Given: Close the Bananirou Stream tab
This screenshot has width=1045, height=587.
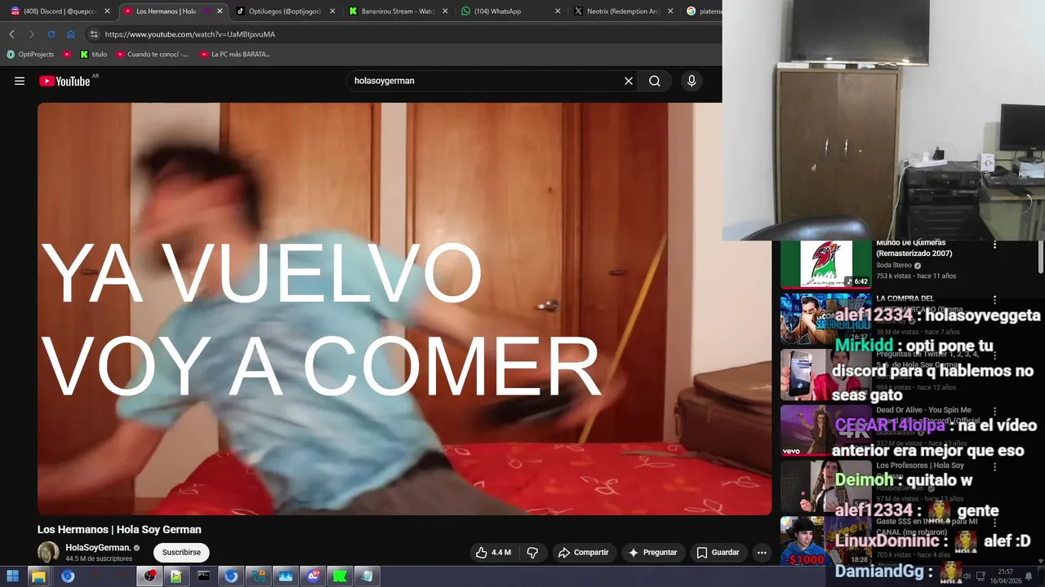Looking at the screenshot, I should pos(445,11).
